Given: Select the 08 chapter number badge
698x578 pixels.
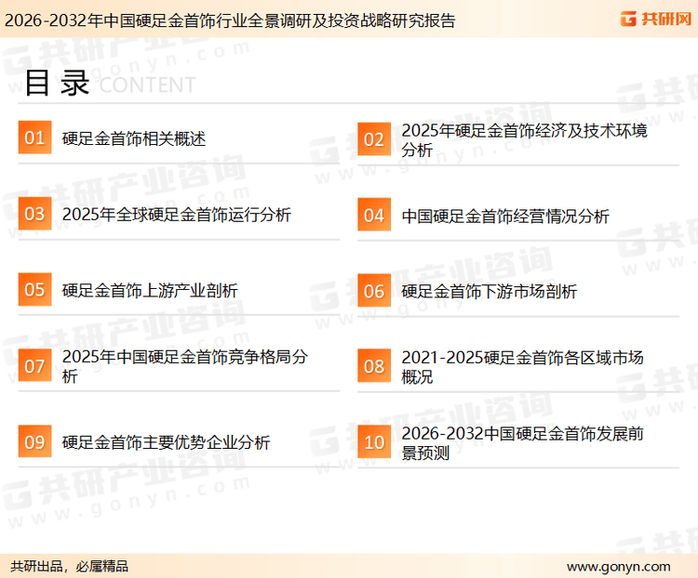Looking at the screenshot, I should pos(374,366).
